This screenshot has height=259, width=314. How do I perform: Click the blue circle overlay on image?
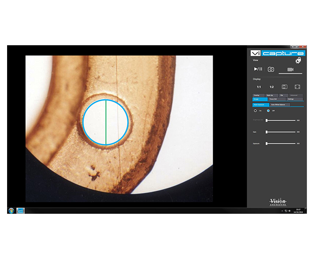pos(83,121)
